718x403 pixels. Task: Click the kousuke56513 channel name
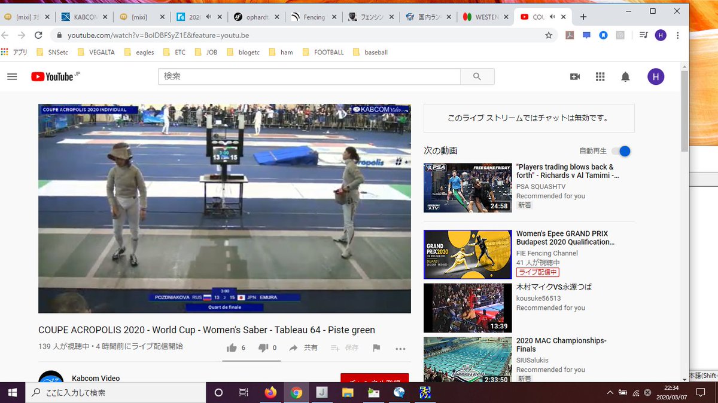click(x=538, y=298)
